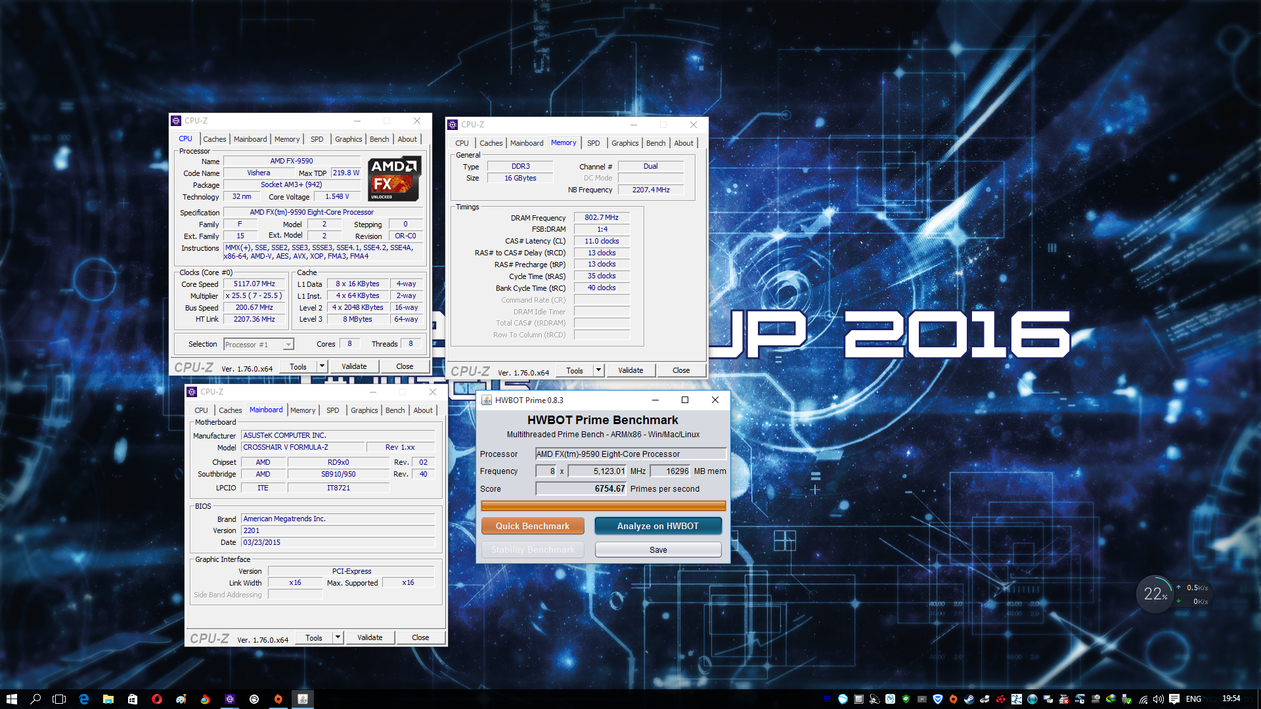Click Close button in Mainboard window
Viewport: 1261px width, 709px height.
click(x=420, y=637)
